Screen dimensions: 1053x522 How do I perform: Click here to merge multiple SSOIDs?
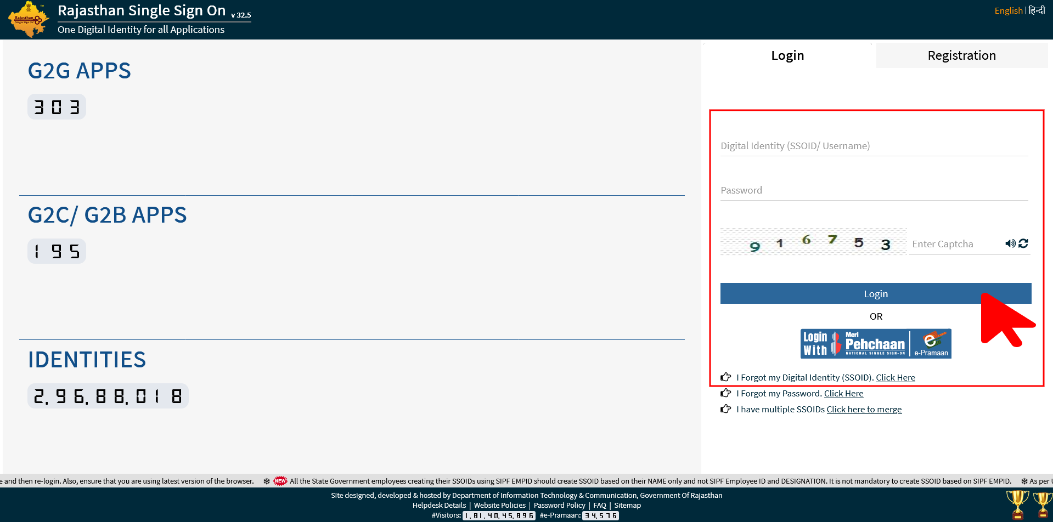click(864, 409)
